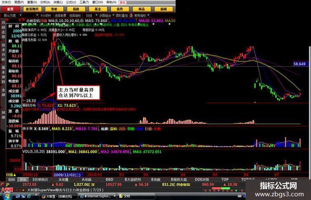This screenshot has width=311, height=200.
Task: Click the 沪 index value 2572.03
Action: [x=29, y=185]
